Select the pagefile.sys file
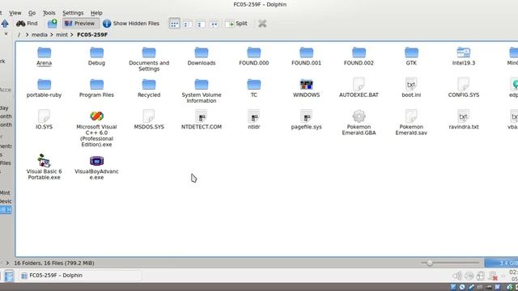The height and width of the screenshot is (291, 518). coord(306,120)
